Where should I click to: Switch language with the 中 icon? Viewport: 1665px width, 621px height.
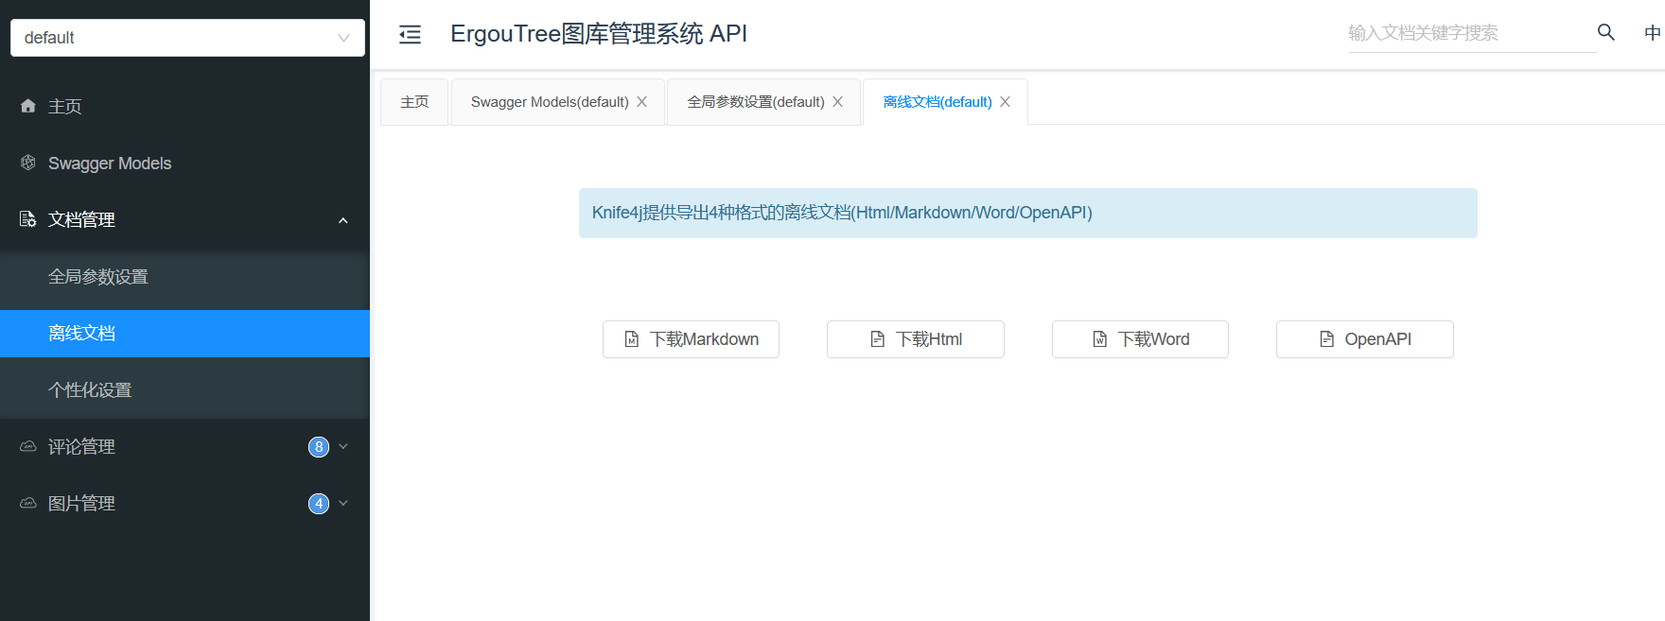point(1652,33)
